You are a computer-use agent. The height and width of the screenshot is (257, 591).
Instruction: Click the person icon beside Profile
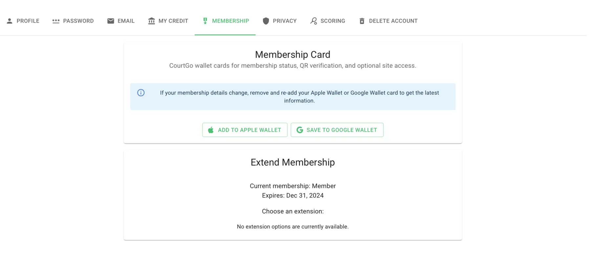click(x=10, y=21)
